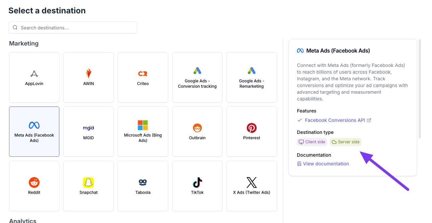Image resolution: width=432 pixels, height=223 pixels.
Task: Select Google Ads Remarketing icon
Action: pos(252,71)
